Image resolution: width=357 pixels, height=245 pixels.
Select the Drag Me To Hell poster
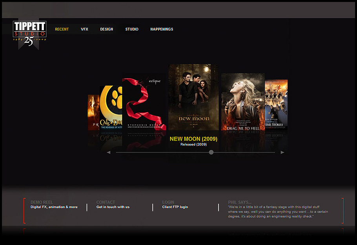pos(243,102)
